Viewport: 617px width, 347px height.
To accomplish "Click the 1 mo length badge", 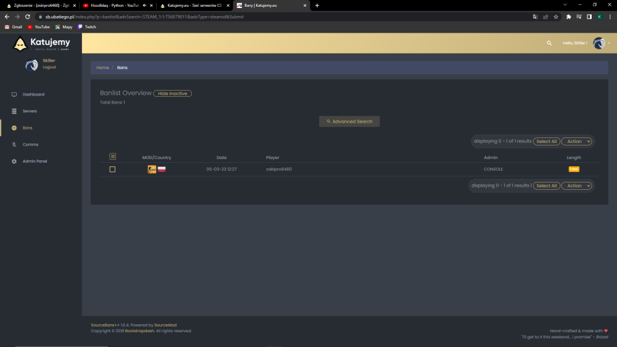I will (574, 169).
